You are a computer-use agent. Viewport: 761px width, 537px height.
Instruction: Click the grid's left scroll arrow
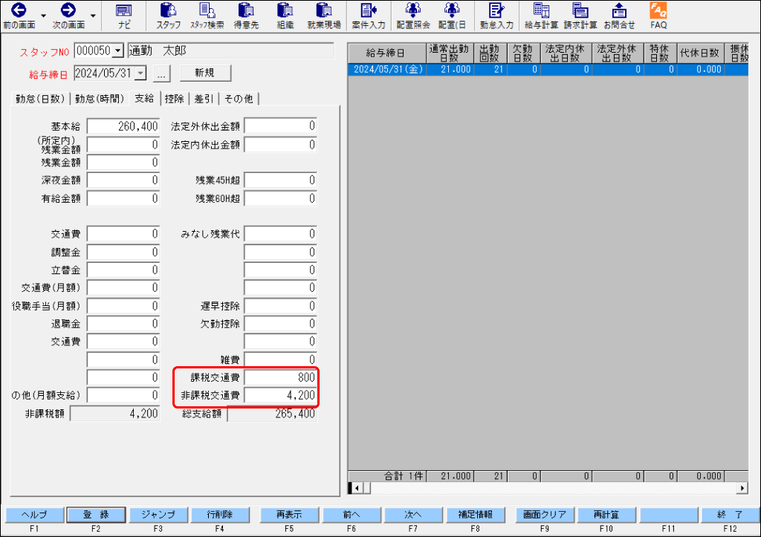point(357,488)
